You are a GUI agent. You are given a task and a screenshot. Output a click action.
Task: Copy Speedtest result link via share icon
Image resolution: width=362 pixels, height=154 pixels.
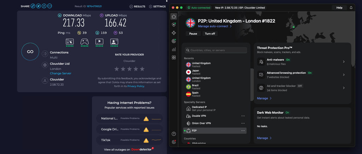(x=33, y=6)
